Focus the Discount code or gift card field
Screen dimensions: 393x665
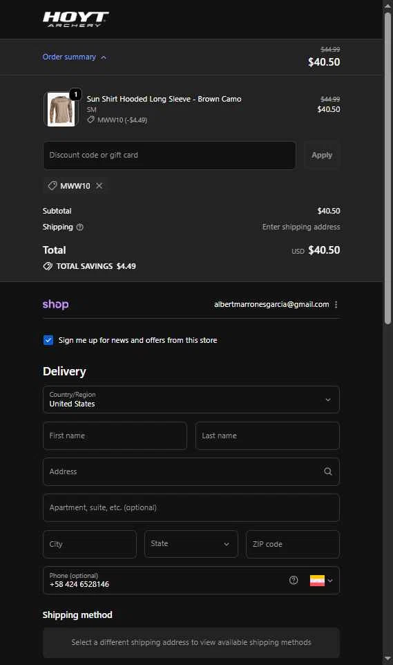(169, 156)
